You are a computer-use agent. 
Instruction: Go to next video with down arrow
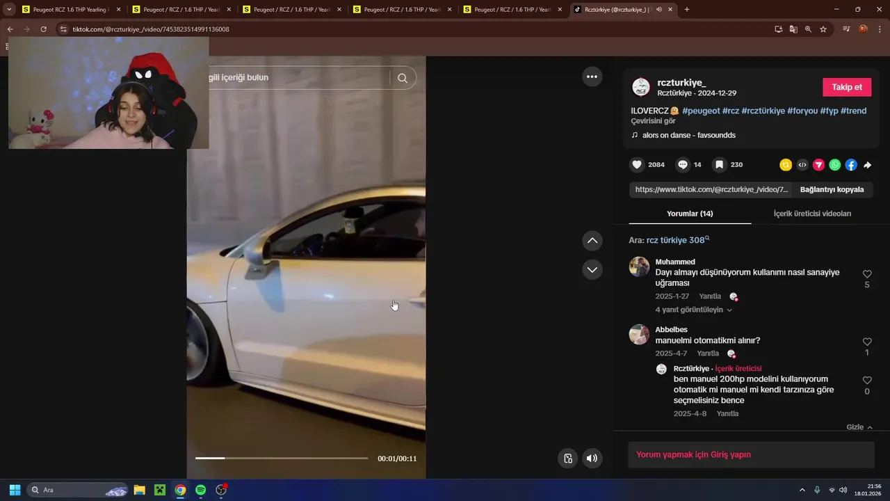(592, 269)
